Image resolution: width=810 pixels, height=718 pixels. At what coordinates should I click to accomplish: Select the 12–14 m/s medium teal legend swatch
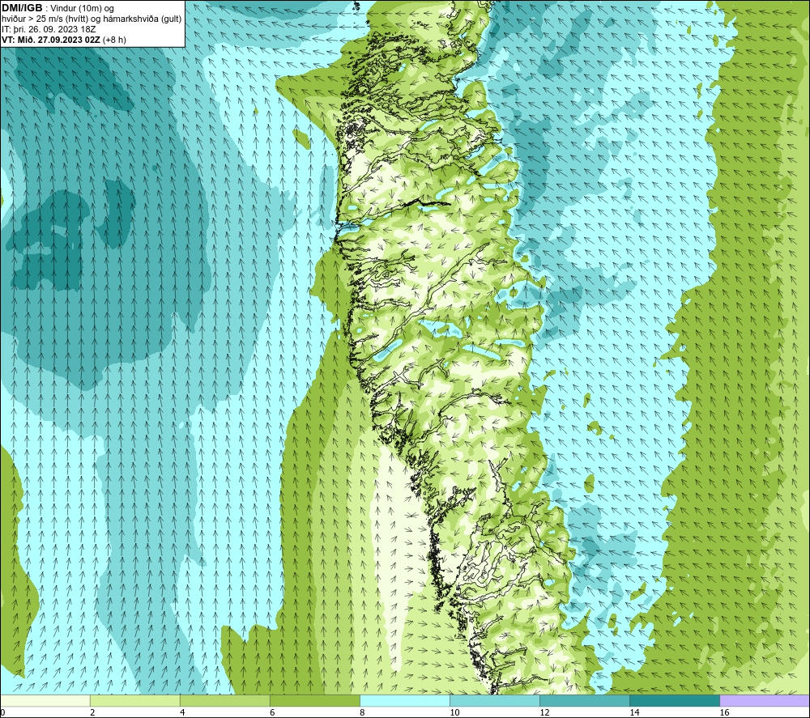click(585, 700)
